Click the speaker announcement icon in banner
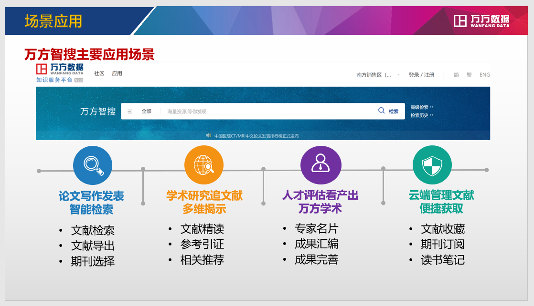534x306 pixels. click(x=208, y=135)
